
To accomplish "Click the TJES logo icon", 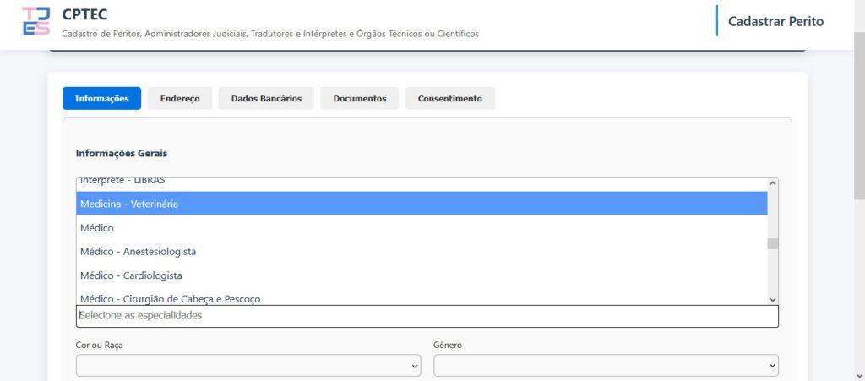I will pyautogui.click(x=35, y=21).
